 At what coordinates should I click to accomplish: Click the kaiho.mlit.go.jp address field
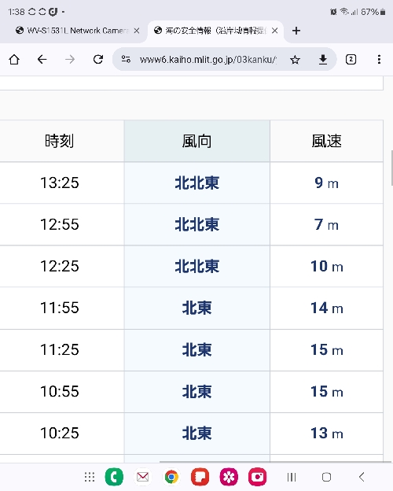[208, 59]
